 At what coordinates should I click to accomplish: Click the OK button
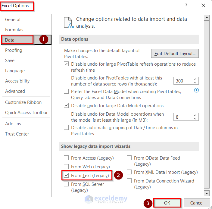(x=167, y=203)
